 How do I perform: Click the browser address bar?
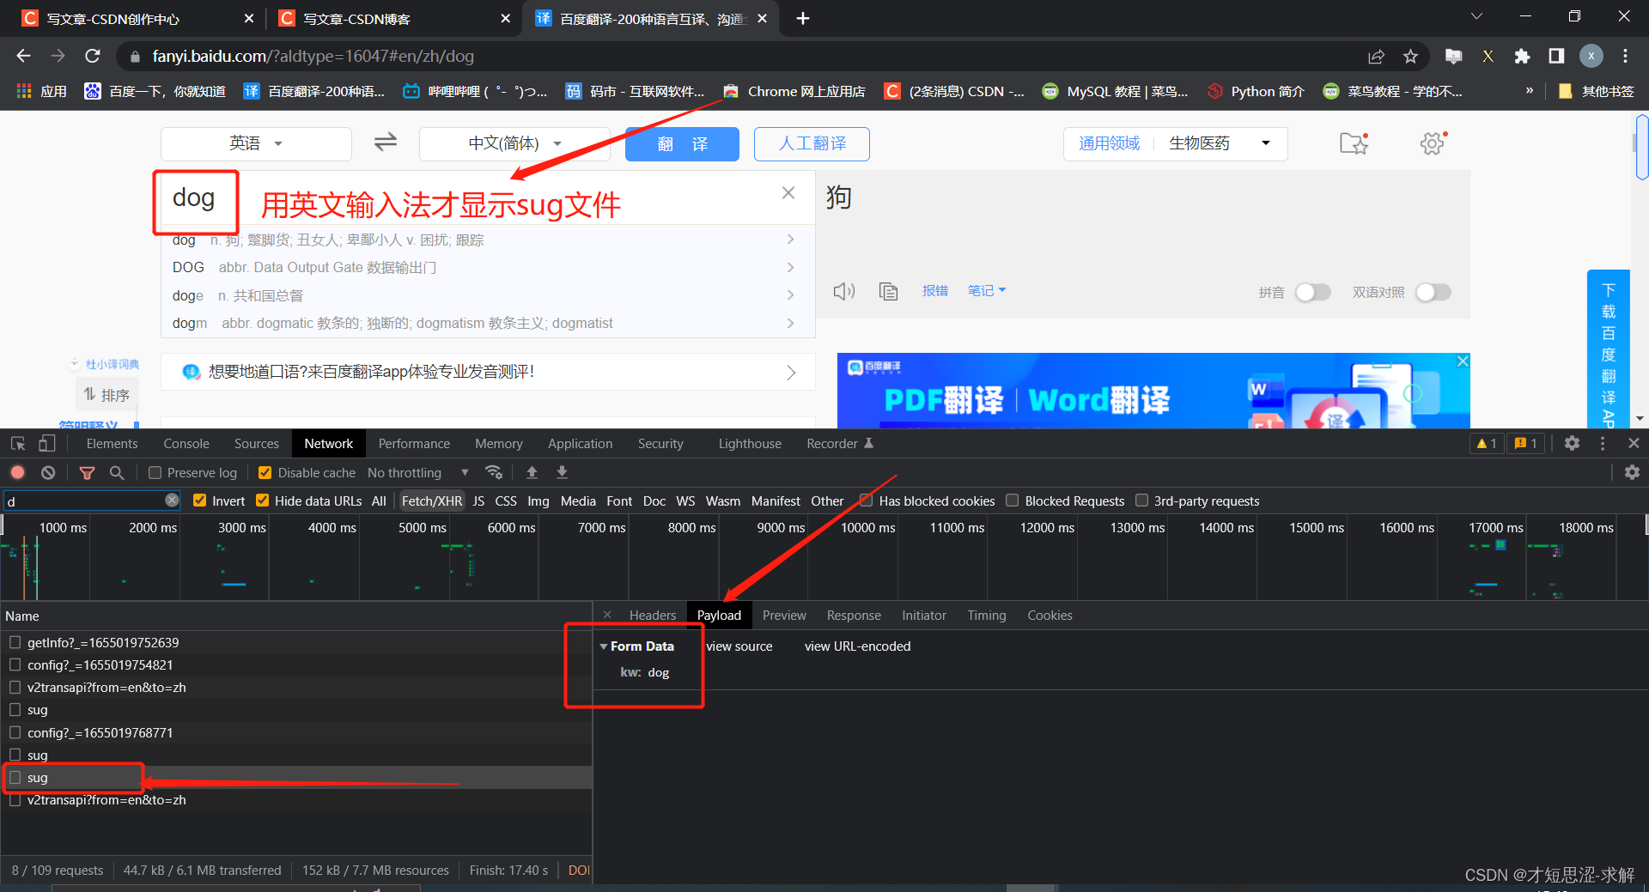click(x=739, y=56)
